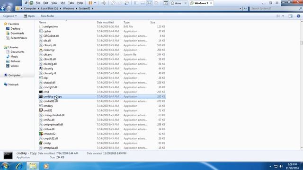
Task: Go back in Explorer
Action: coord(3,8)
